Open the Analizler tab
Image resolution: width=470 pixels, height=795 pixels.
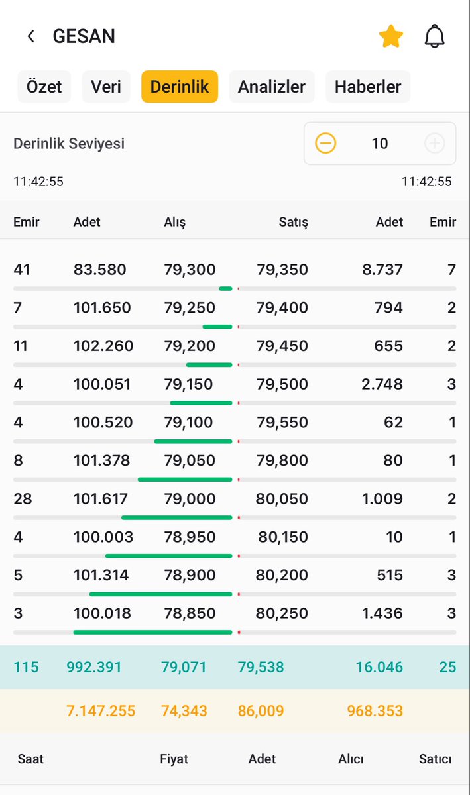coord(272,87)
